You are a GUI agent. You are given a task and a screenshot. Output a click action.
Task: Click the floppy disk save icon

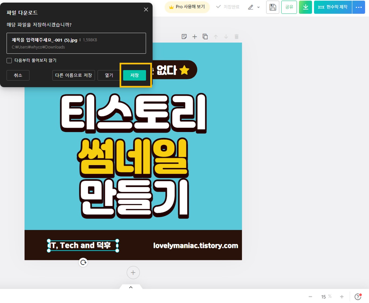[x=273, y=7]
